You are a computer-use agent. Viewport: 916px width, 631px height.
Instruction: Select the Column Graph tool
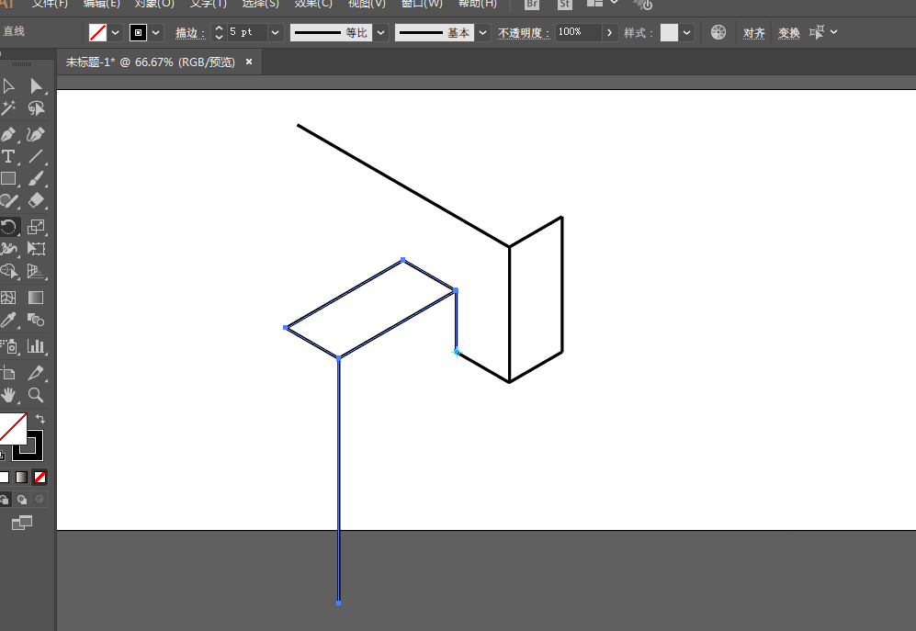pyautogui.click(x=36, y=346)
